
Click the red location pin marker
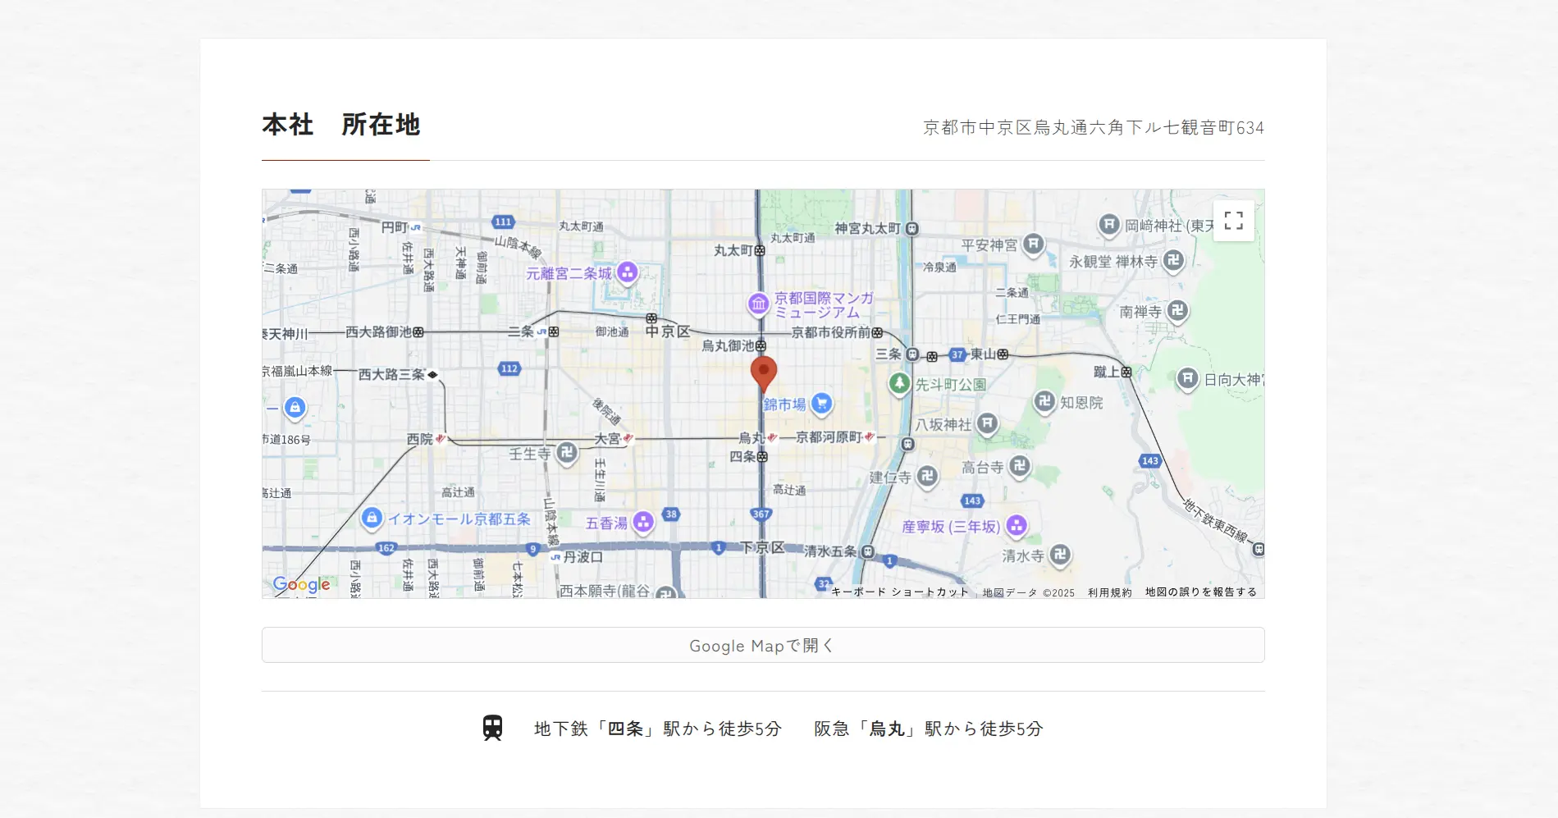pos(763,372)
